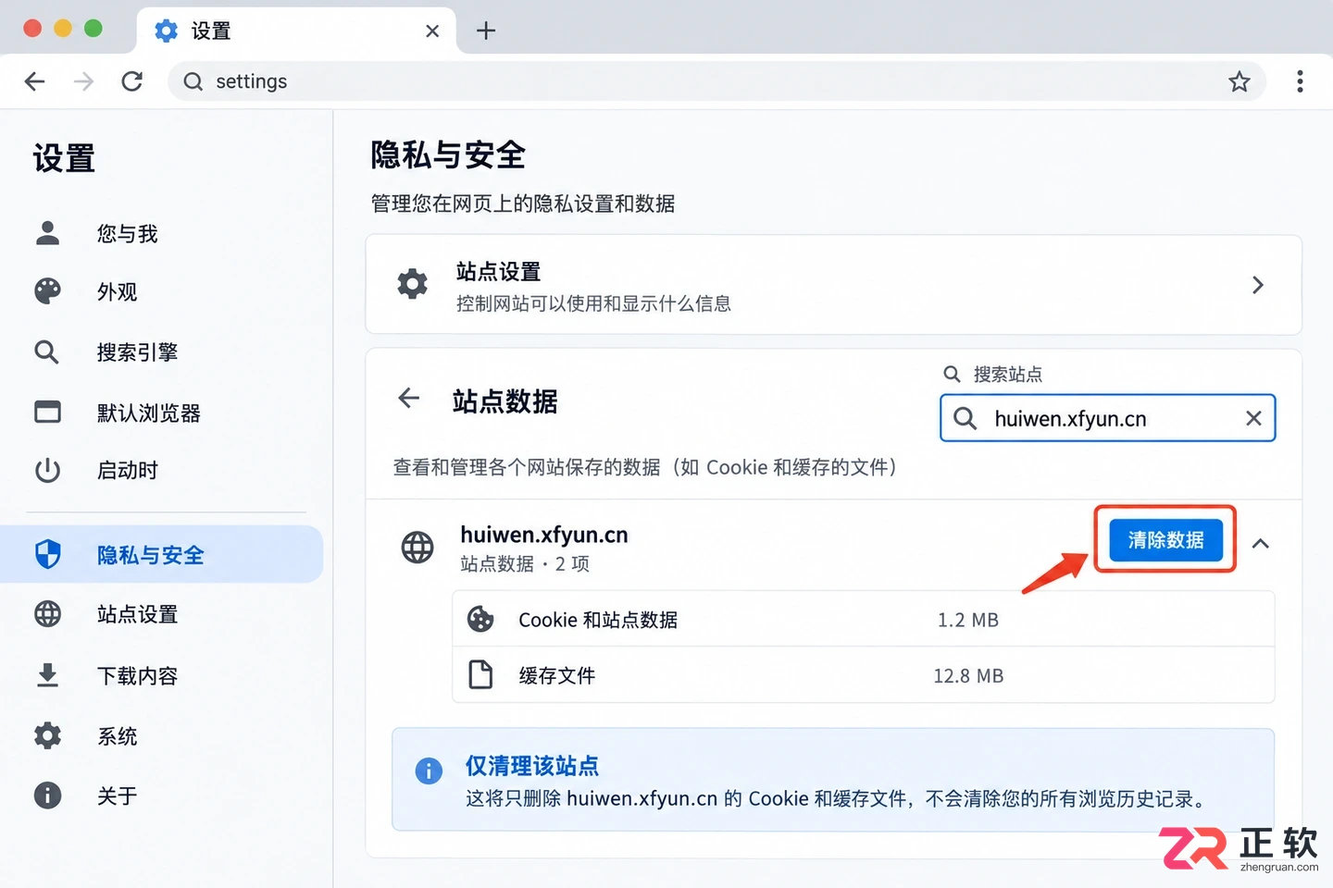1333x888 pixels.
Task: Click the file icon beside 缓存文件
Action: coord(480,674)
